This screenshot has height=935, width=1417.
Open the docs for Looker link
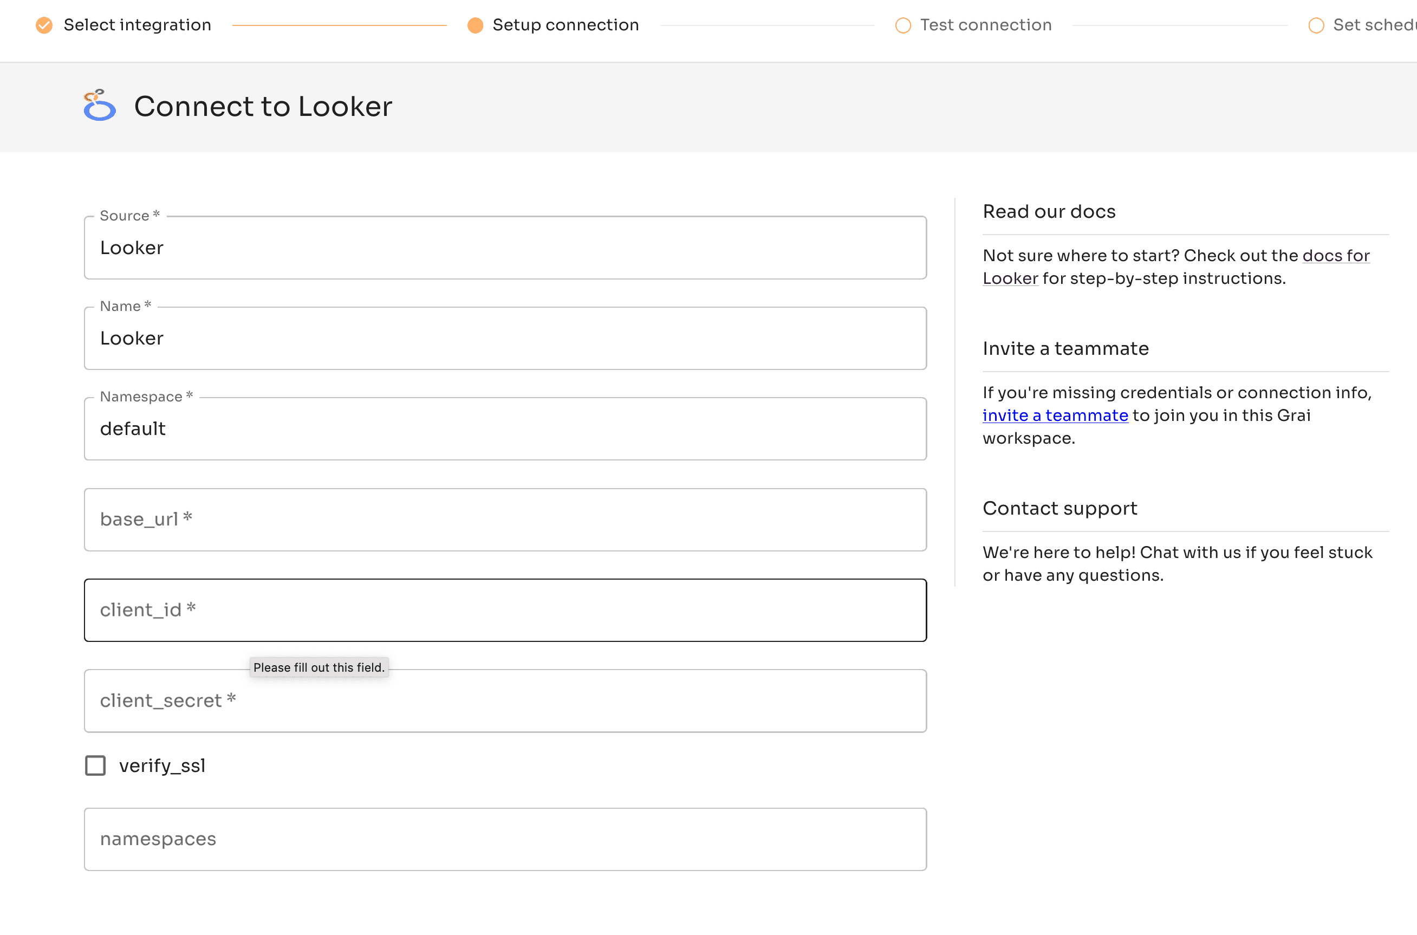[x=1335, y=256]
